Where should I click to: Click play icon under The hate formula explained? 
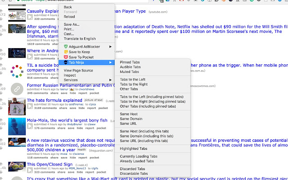[x=30, y=106]
